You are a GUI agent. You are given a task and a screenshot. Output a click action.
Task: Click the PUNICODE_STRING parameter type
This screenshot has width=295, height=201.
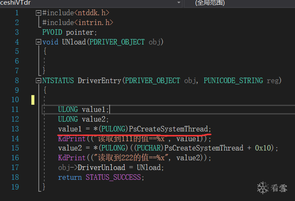[233, 81]
